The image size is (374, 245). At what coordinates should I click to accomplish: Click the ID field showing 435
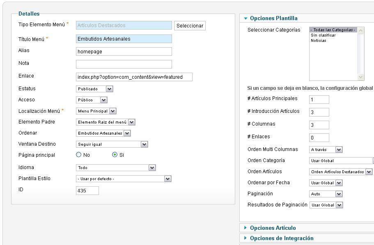87,191
